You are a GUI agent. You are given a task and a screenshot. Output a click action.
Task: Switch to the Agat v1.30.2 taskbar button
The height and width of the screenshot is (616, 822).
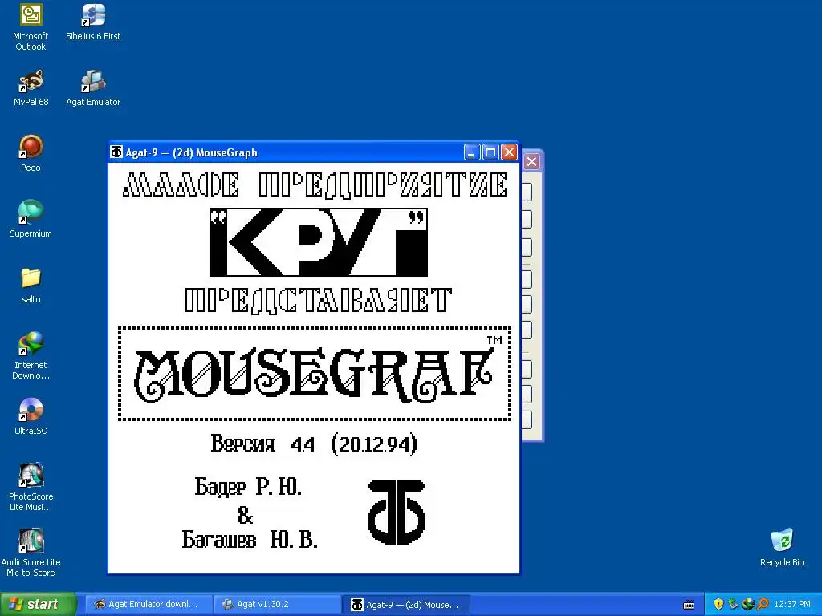[x=277, y=604]
